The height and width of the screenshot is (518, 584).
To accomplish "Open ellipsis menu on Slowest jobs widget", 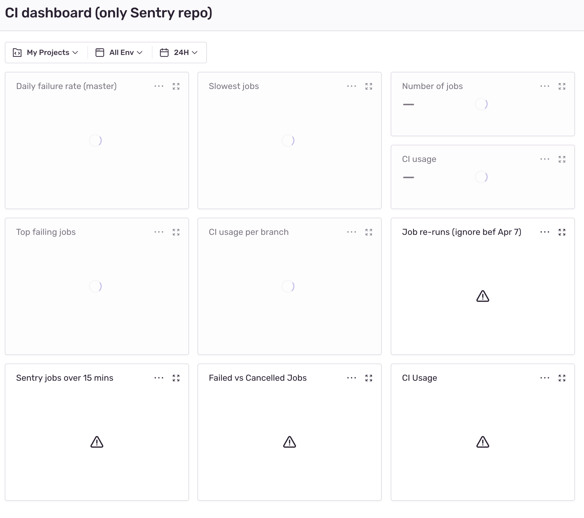I will pos(351,86).
